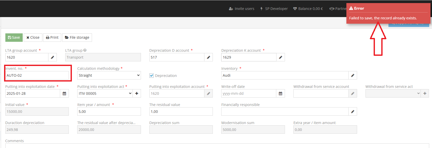Click pencil icon beside Inventory Audi field

[353, 75]
